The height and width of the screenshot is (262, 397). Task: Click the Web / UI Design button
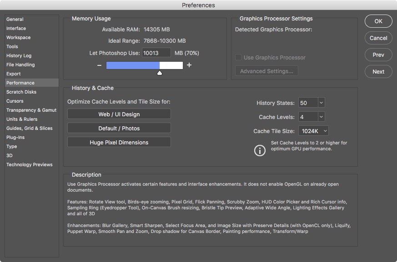click(119, 114)
